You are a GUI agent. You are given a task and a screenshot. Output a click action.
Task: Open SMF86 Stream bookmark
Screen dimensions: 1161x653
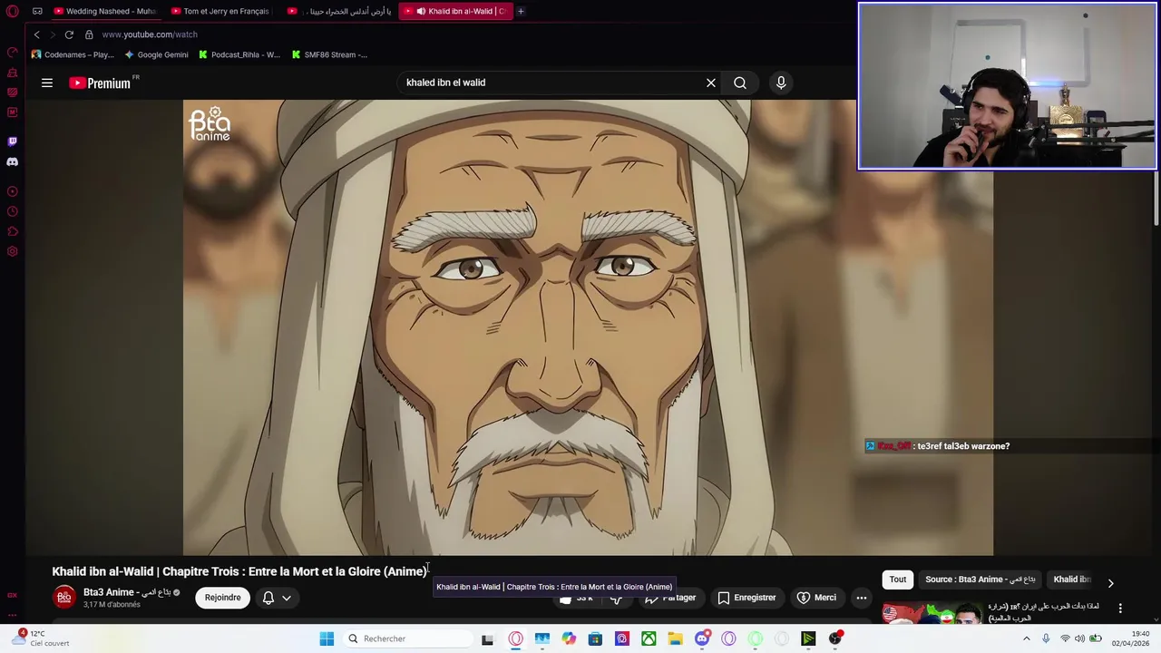tap(328, 54)
